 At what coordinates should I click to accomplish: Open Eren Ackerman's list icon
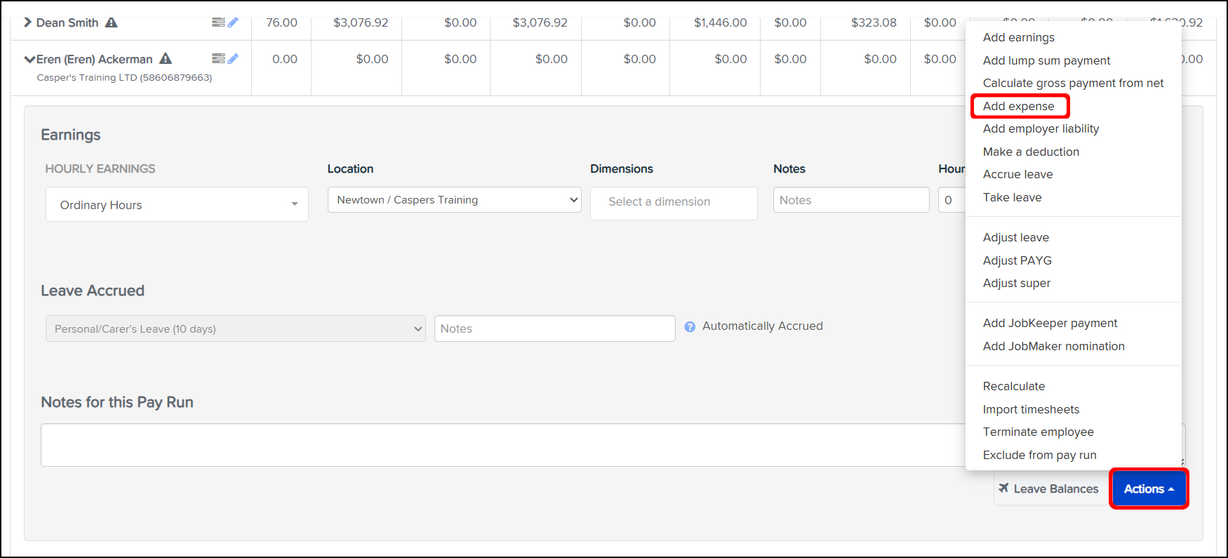(x=218, y=59)
